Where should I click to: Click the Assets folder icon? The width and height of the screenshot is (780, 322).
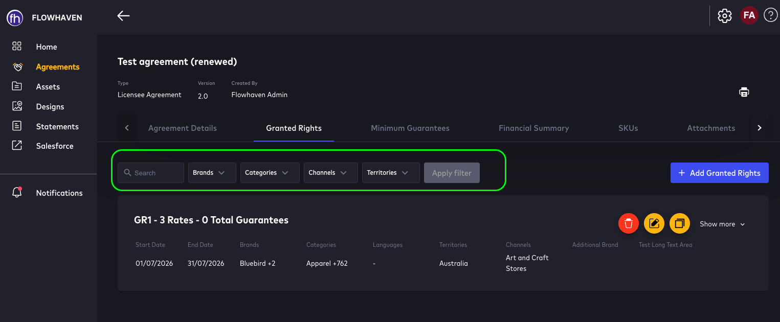[x=17, y=86]
